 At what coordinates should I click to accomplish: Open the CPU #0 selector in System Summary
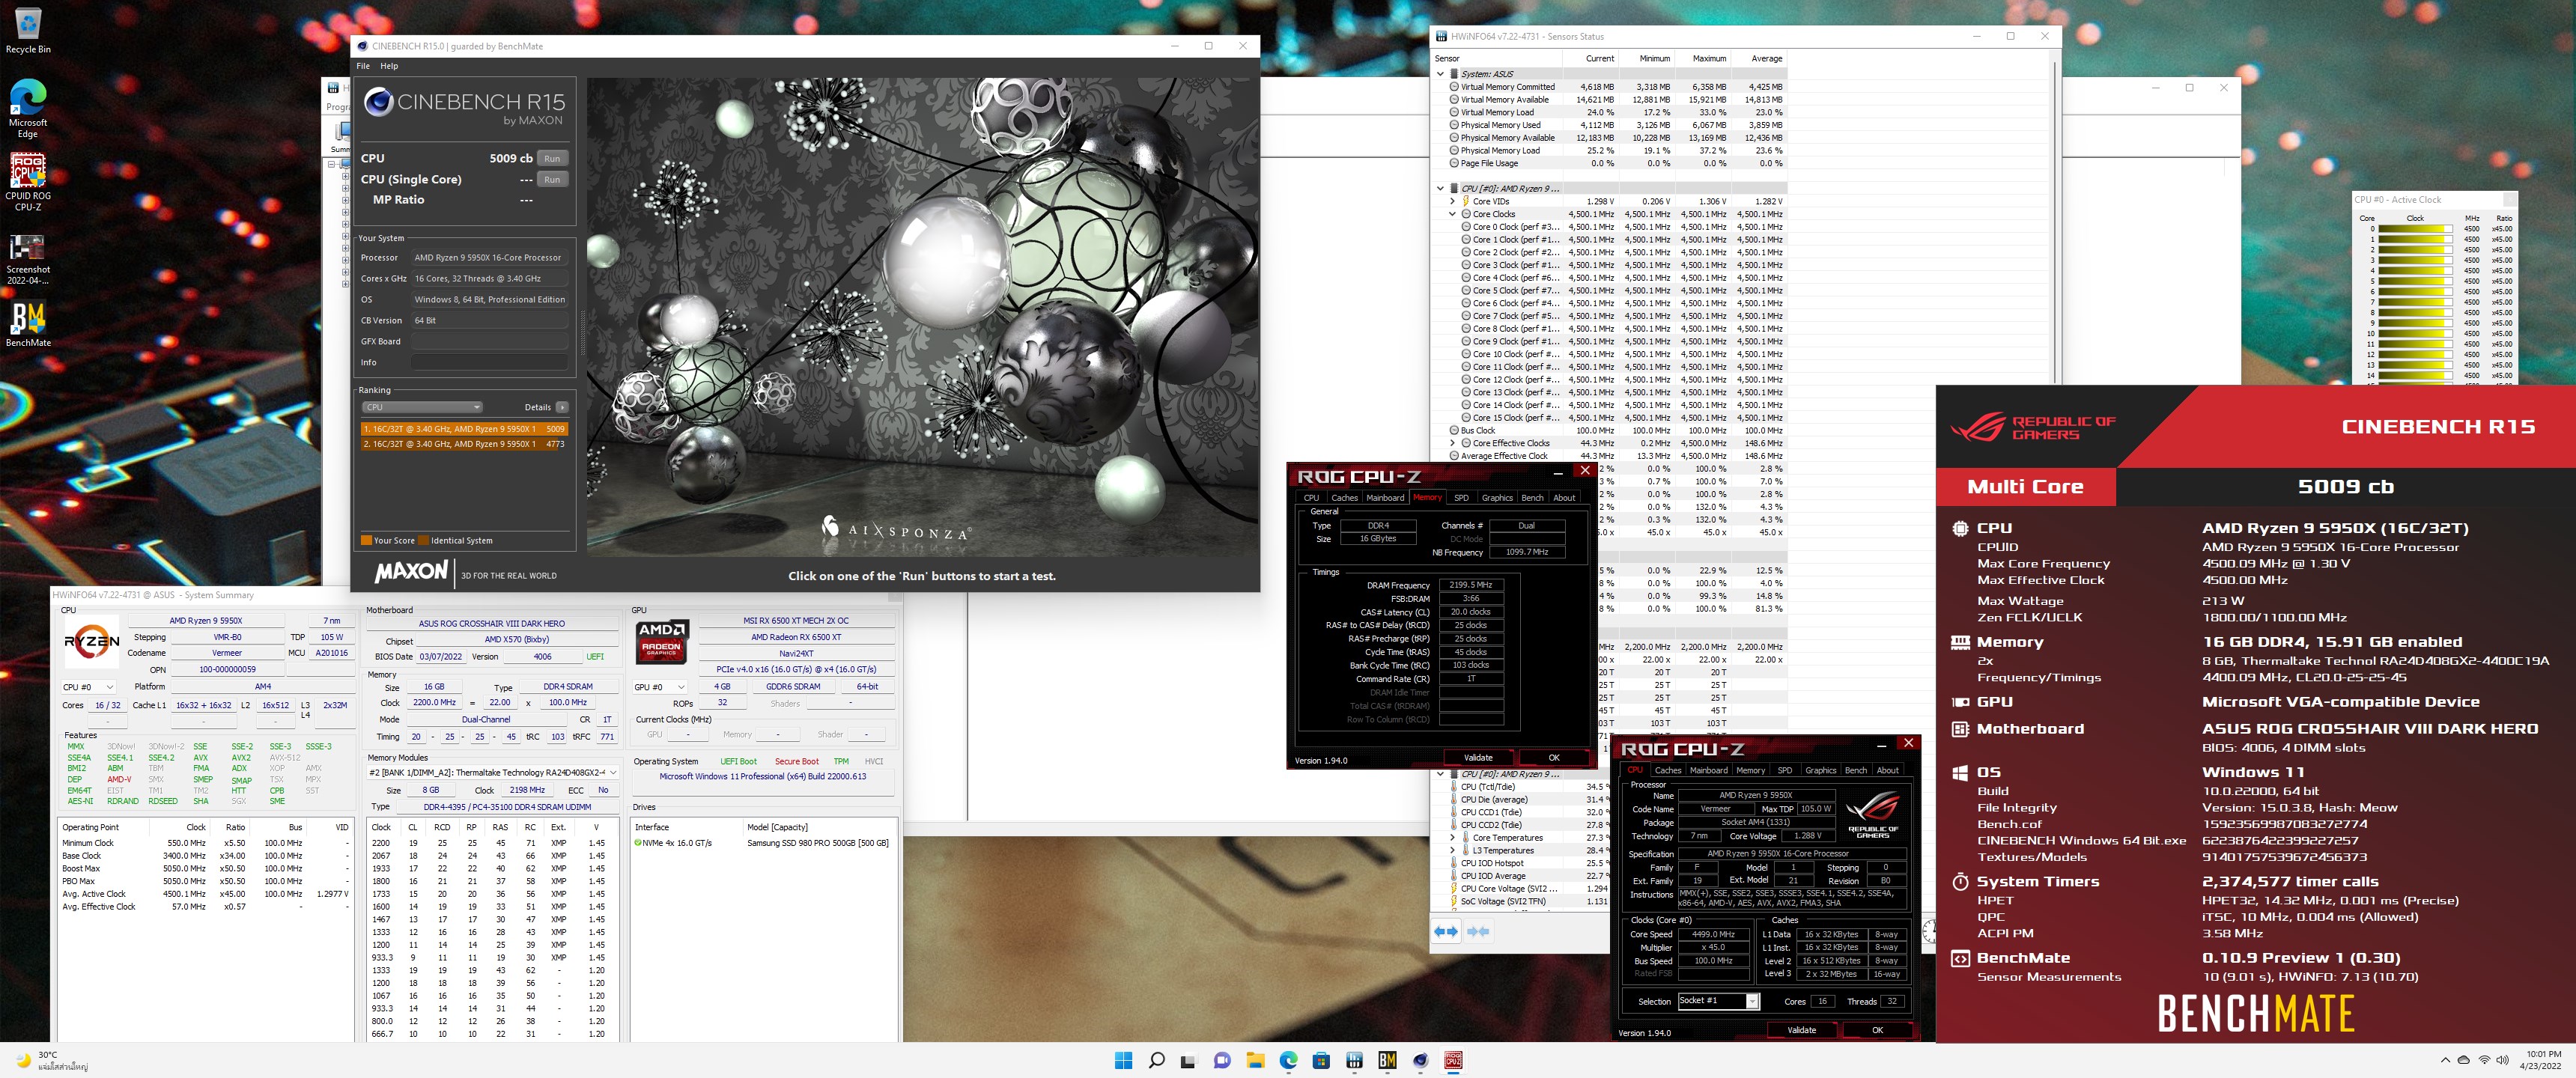click(x=88, y=687)
